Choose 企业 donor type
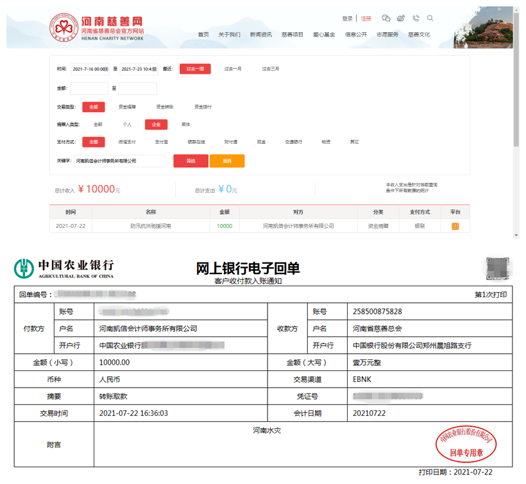This screenshot has height=484, width=526. point(157,125)
